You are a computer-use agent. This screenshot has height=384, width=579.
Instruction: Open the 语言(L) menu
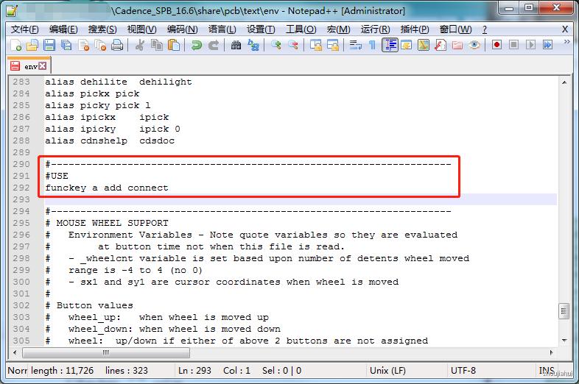point(222,29)
